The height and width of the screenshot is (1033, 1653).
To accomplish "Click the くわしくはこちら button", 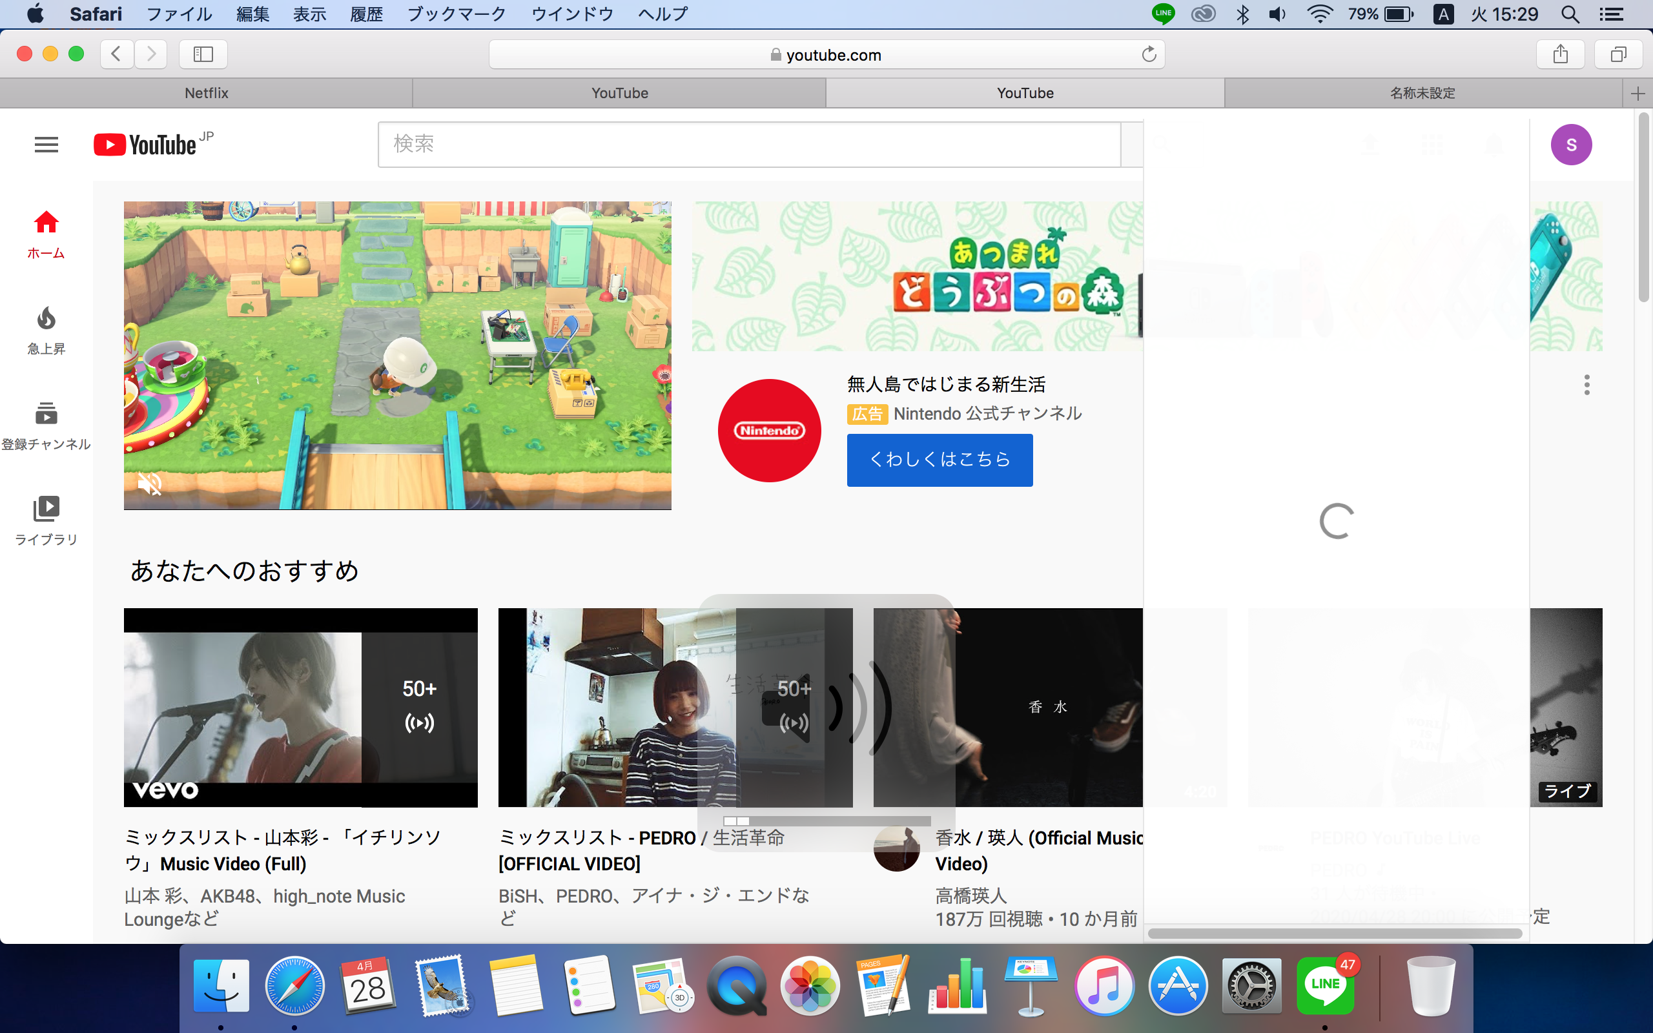I will pyautogui.click(x=939, y=460).
